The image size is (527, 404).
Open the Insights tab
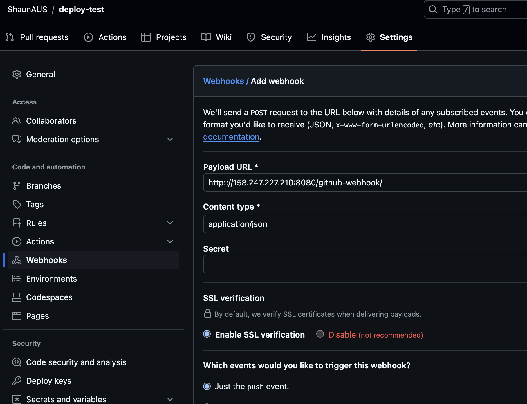click(x=329, y=37)
